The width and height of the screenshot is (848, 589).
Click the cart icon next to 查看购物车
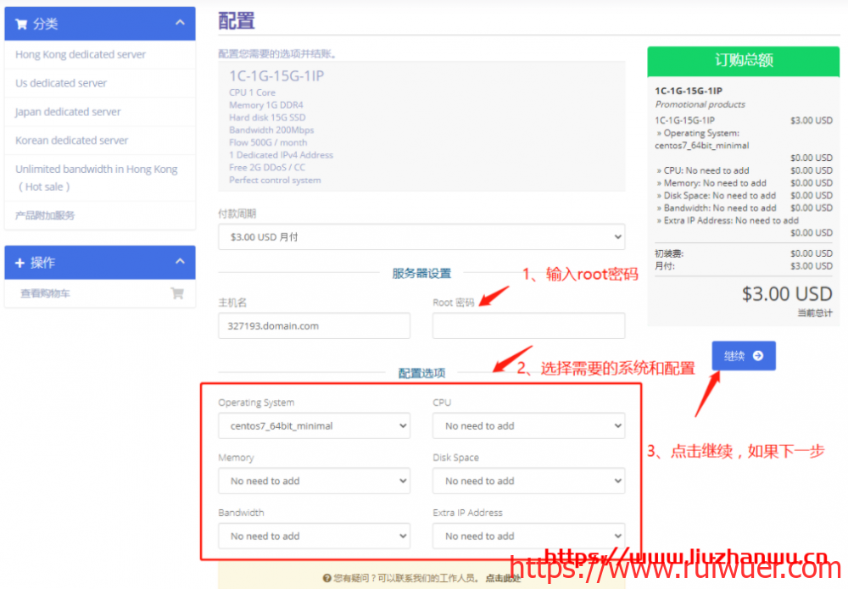point(177,293)
